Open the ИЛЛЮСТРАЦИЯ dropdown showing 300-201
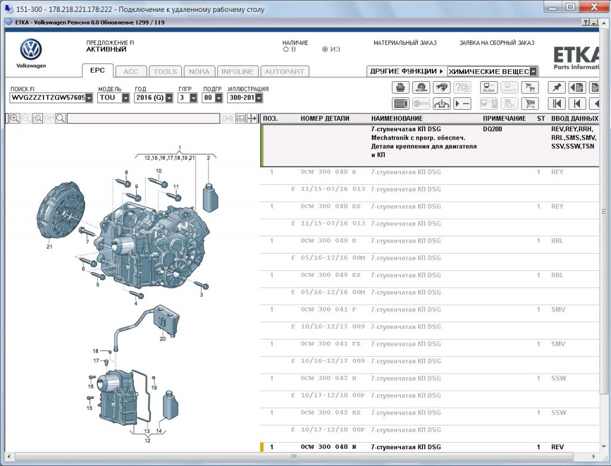 tap(259, 98)
